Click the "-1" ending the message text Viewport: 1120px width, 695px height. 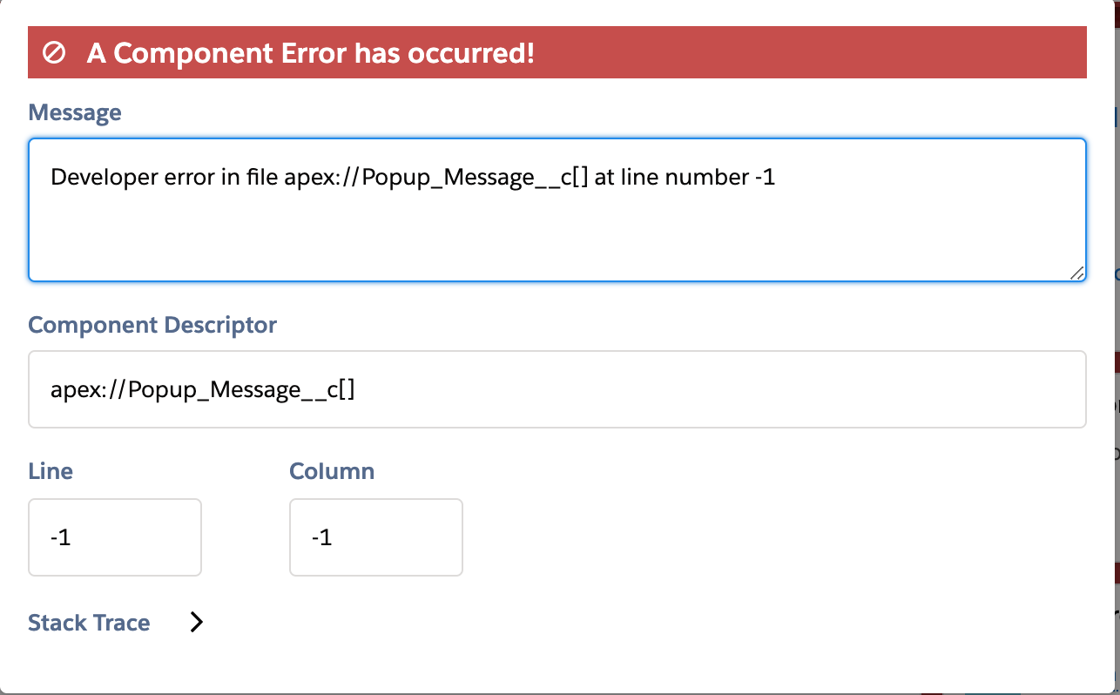[765, 178]
